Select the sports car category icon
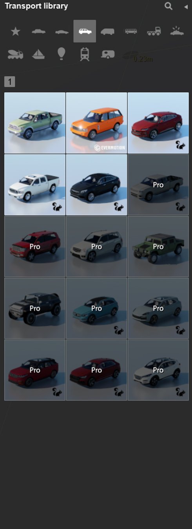Image resolution: width=192 pixels, height=529 pixels. (62, 32)
